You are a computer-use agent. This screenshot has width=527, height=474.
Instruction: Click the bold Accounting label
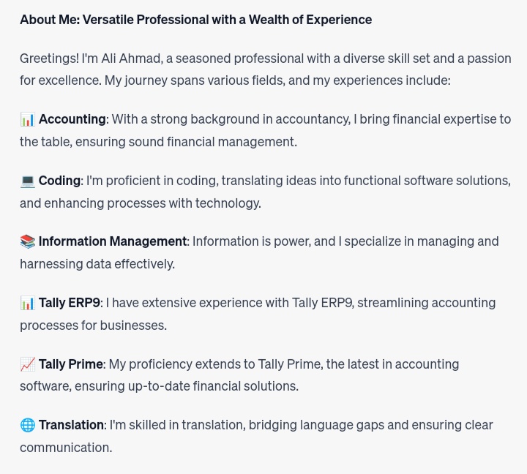[72, 119]
